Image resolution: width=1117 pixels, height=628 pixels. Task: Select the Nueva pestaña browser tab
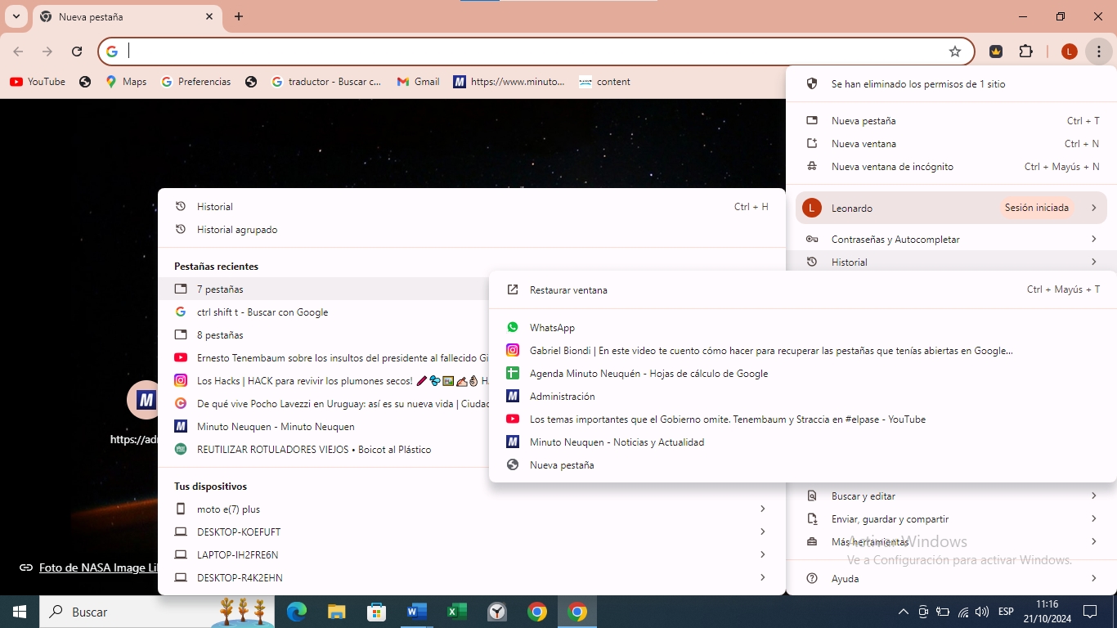(128, 16)
